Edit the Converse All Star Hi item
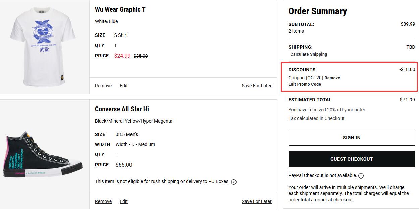This screenshot has width=419, height=214. click(124, 201)
